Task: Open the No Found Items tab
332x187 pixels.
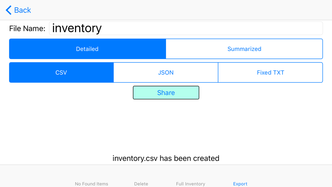Action: tap(92, 184)
